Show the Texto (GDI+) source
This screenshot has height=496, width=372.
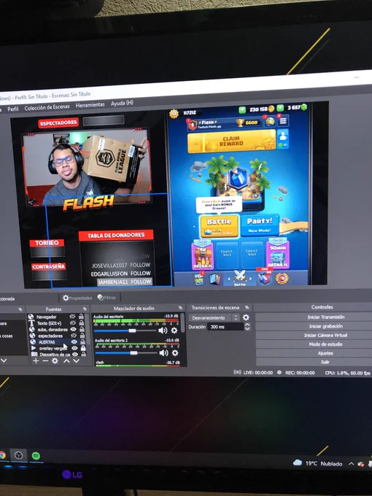click(x=73, y=322)
